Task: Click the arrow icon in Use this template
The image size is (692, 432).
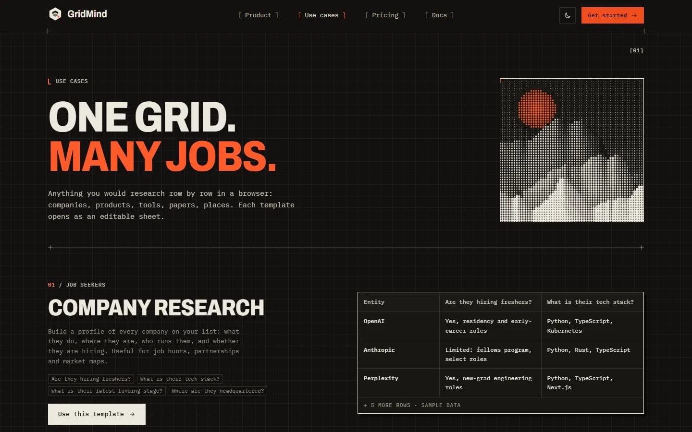Action: 132,414
